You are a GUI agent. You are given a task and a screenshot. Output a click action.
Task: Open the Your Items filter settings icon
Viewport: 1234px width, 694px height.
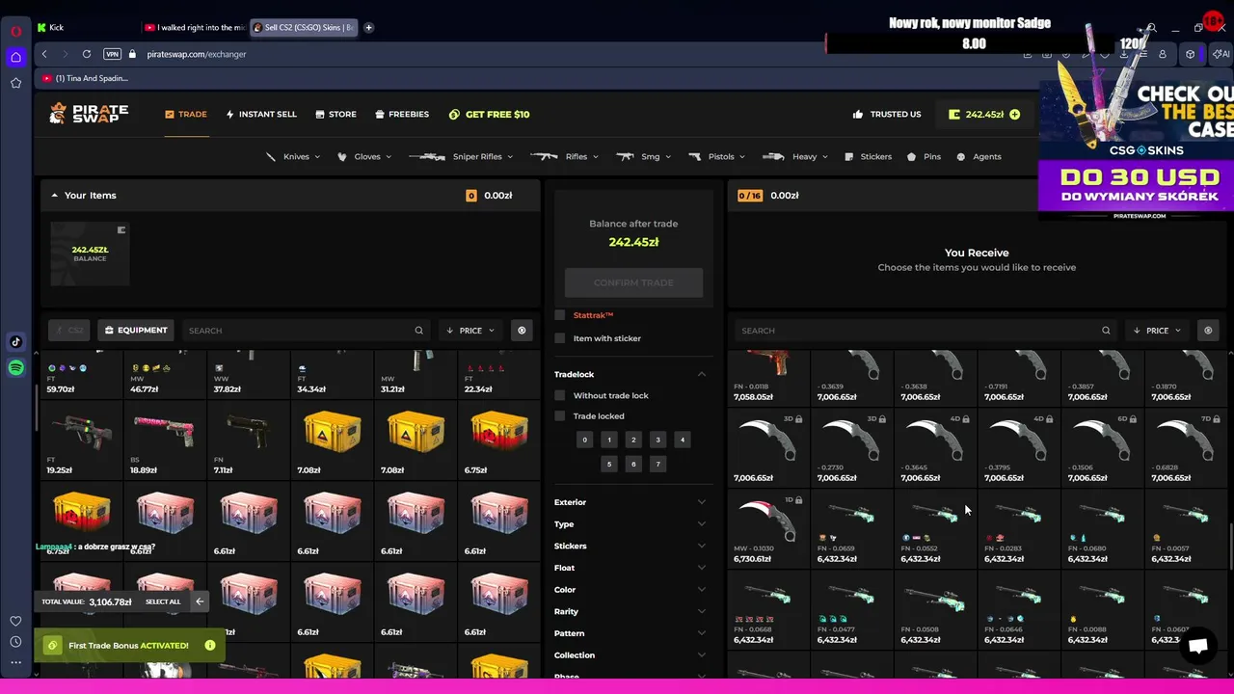click(x=522, y=331)
